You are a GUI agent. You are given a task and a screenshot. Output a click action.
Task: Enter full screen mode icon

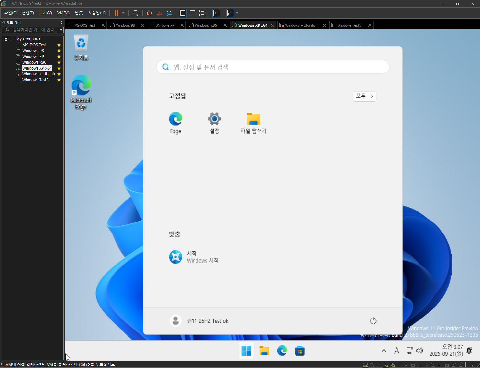click(x=202, y=13)
